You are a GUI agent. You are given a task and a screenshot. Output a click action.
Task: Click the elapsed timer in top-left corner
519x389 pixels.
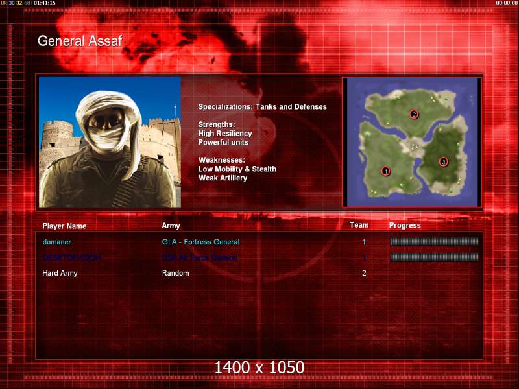coord(44,3)
